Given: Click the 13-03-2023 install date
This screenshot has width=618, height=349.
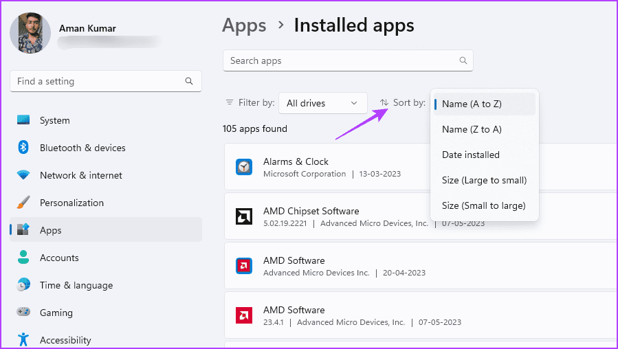Looking at the screenshot, I should 379,174.
